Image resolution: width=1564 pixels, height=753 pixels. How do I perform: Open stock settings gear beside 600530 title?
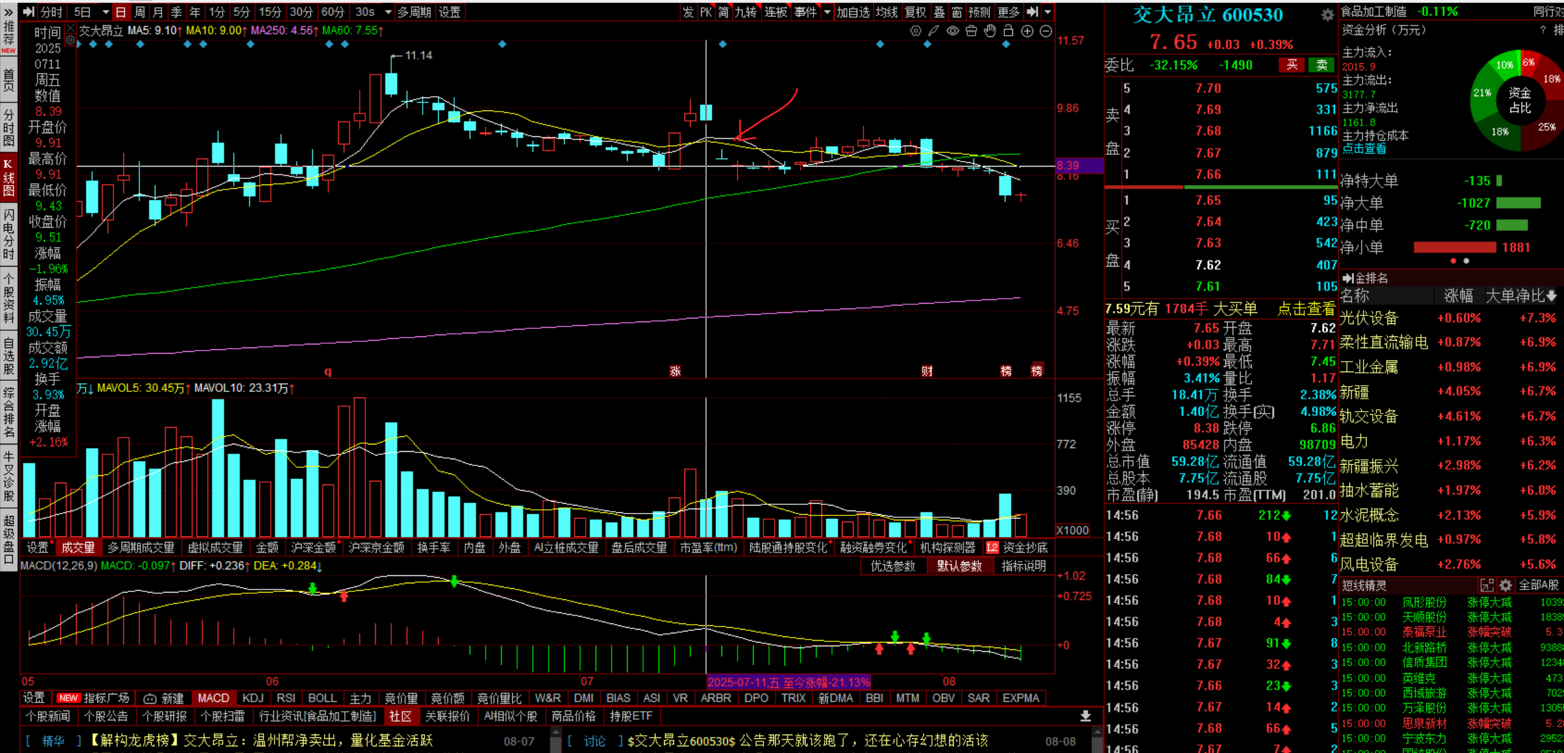pyautogui.click(x=1327, y=15)
